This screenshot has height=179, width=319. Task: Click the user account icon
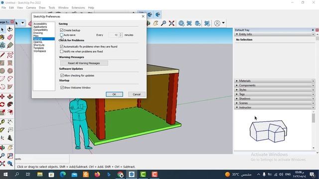(x=217, y=23)
